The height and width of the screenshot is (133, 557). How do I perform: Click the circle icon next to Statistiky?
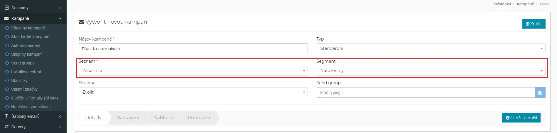(x=7, y=80)
